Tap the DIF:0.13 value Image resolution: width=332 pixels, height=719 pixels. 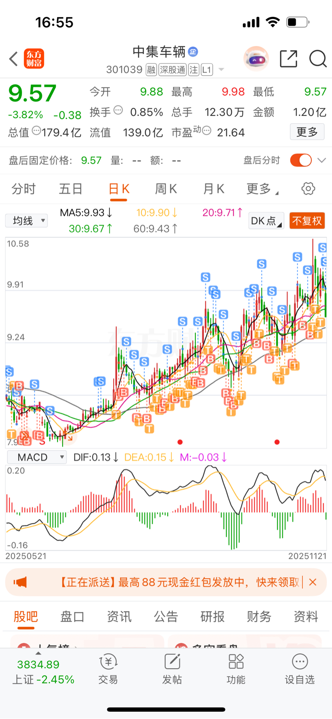tap(96, 457)
